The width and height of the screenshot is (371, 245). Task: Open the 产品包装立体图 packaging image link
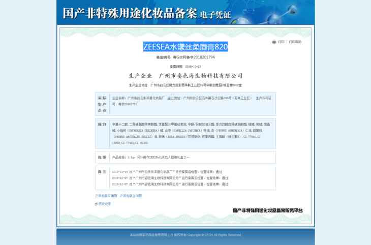pos(131,195)
